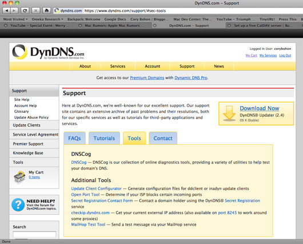Screen dimensions: 303x244
Task: Open Glossary in the sidebar
Action: 21,111
